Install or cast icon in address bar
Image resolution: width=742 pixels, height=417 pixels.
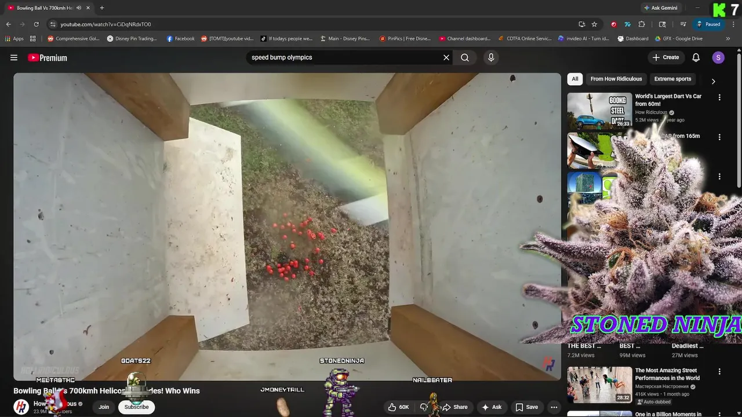(581, 24)
